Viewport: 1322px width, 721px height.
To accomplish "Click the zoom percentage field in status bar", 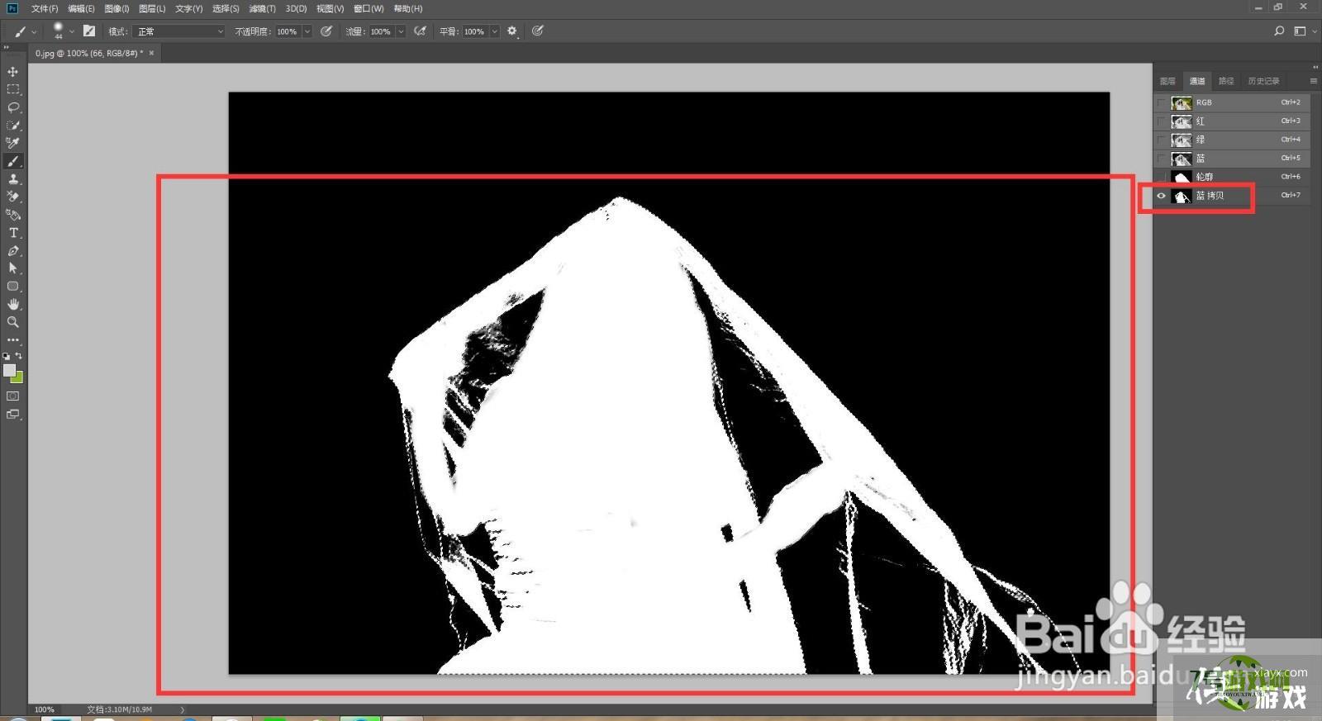I will pyautogui.click(x=45, y=709).
